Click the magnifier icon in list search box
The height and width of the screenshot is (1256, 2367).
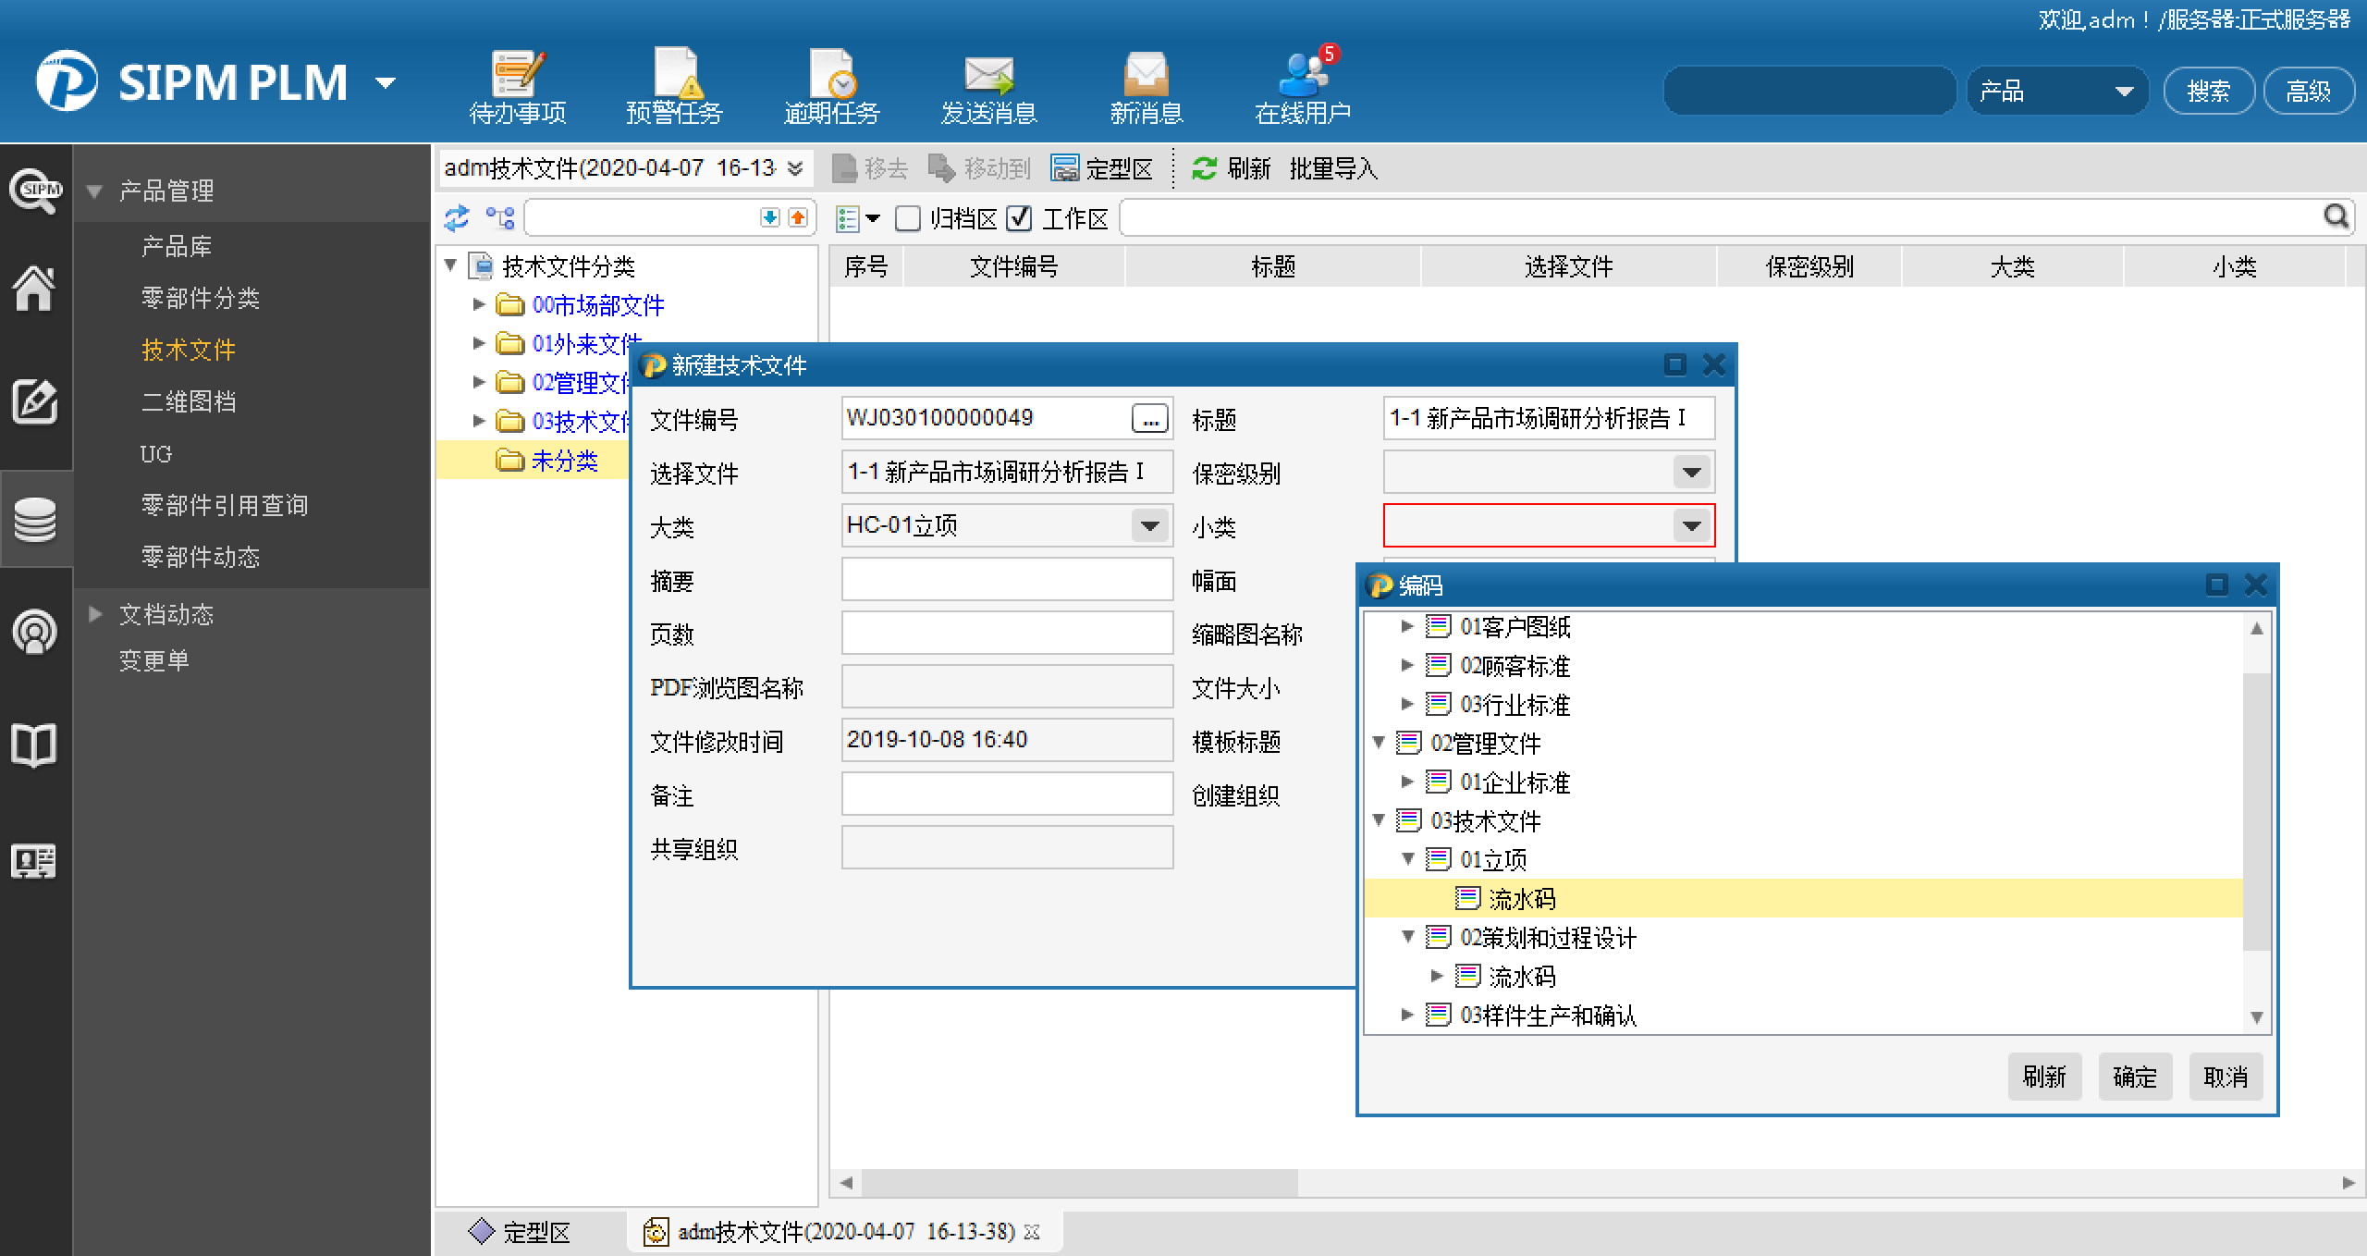point(2336,217)
